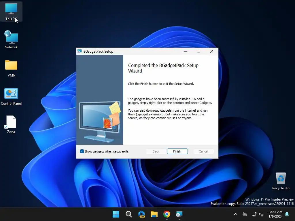Click the muted volume tray icon
The image size is (295, 221).
[x=261, y=214]
